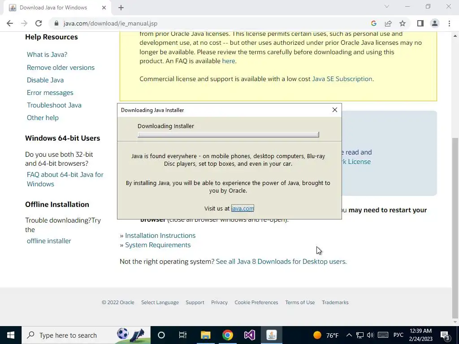Open the Troubleshoot Java link
Image resolution: width=459 pixels, height=344 pixels.
tap(54, 105)
